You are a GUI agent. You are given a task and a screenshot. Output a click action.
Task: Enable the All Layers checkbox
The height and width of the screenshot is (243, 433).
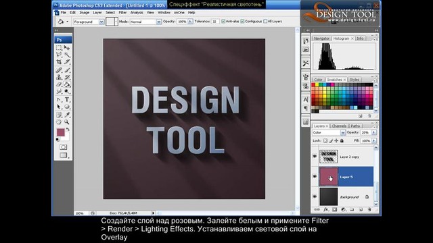[x=265, y=21]
